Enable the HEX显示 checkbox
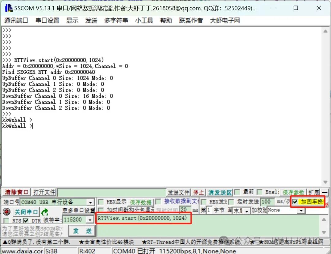The image size is (331, 254). pyautogui.click(x=101, y=202)
